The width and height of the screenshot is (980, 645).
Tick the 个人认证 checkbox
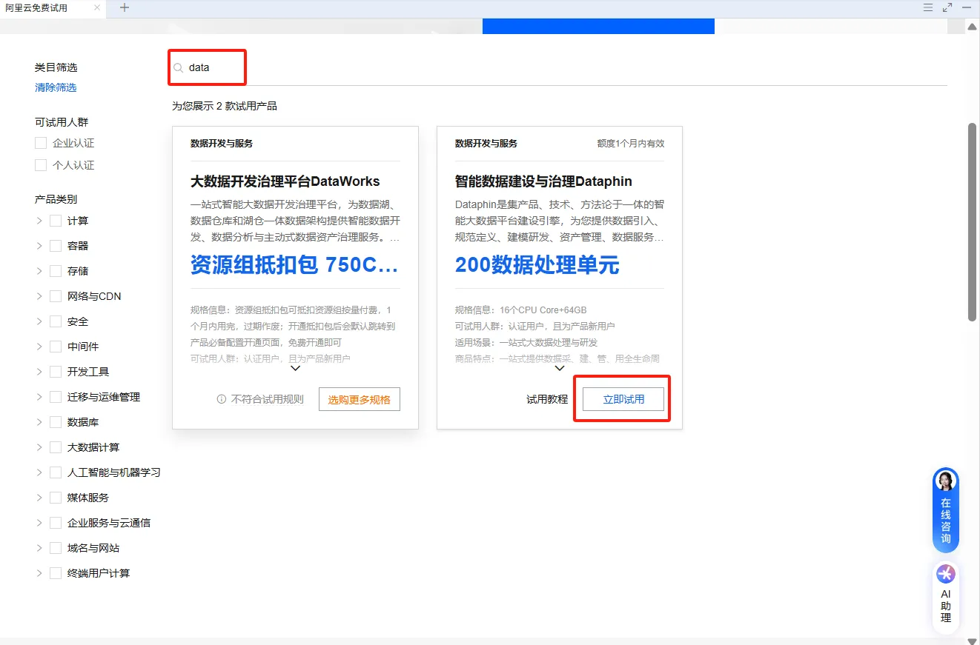(x=41, y=165)
